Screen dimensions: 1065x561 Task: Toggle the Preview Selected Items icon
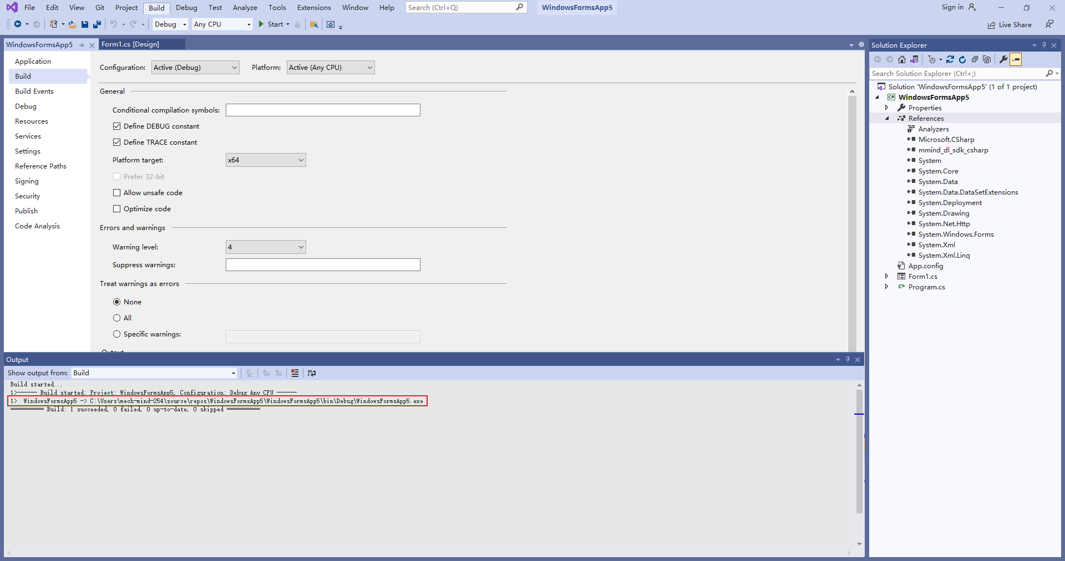[1016, 59]
